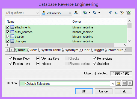Click the Deselect All icon
Screen dimensions: 137x99
coord(95,13)
